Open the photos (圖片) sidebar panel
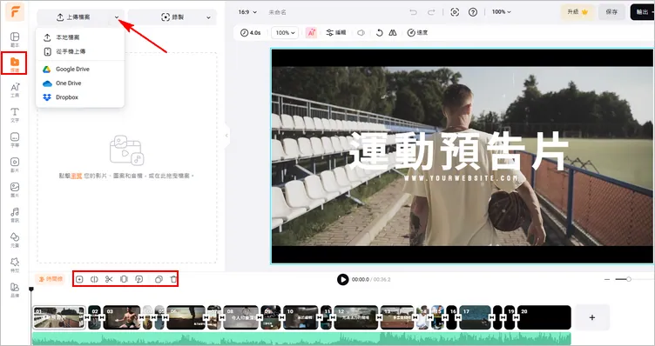 15,190
